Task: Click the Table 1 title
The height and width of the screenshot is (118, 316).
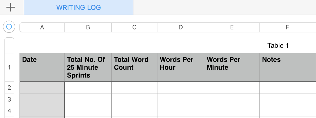Action: (x=278, y=46)
